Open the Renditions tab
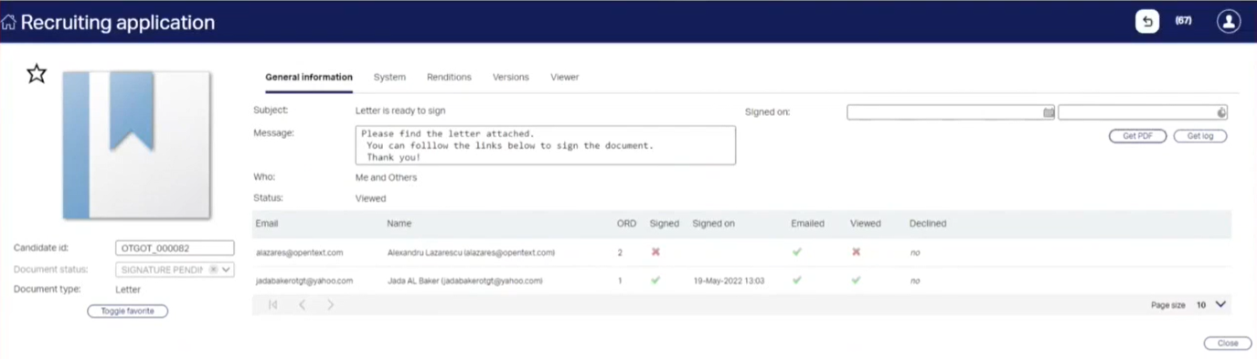Screen dimensions: 1257x359 tap(449, 78)
